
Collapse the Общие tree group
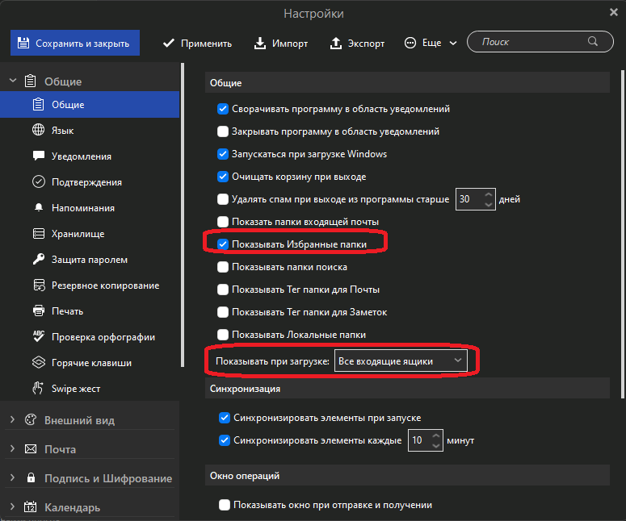[x=13, y=81]
